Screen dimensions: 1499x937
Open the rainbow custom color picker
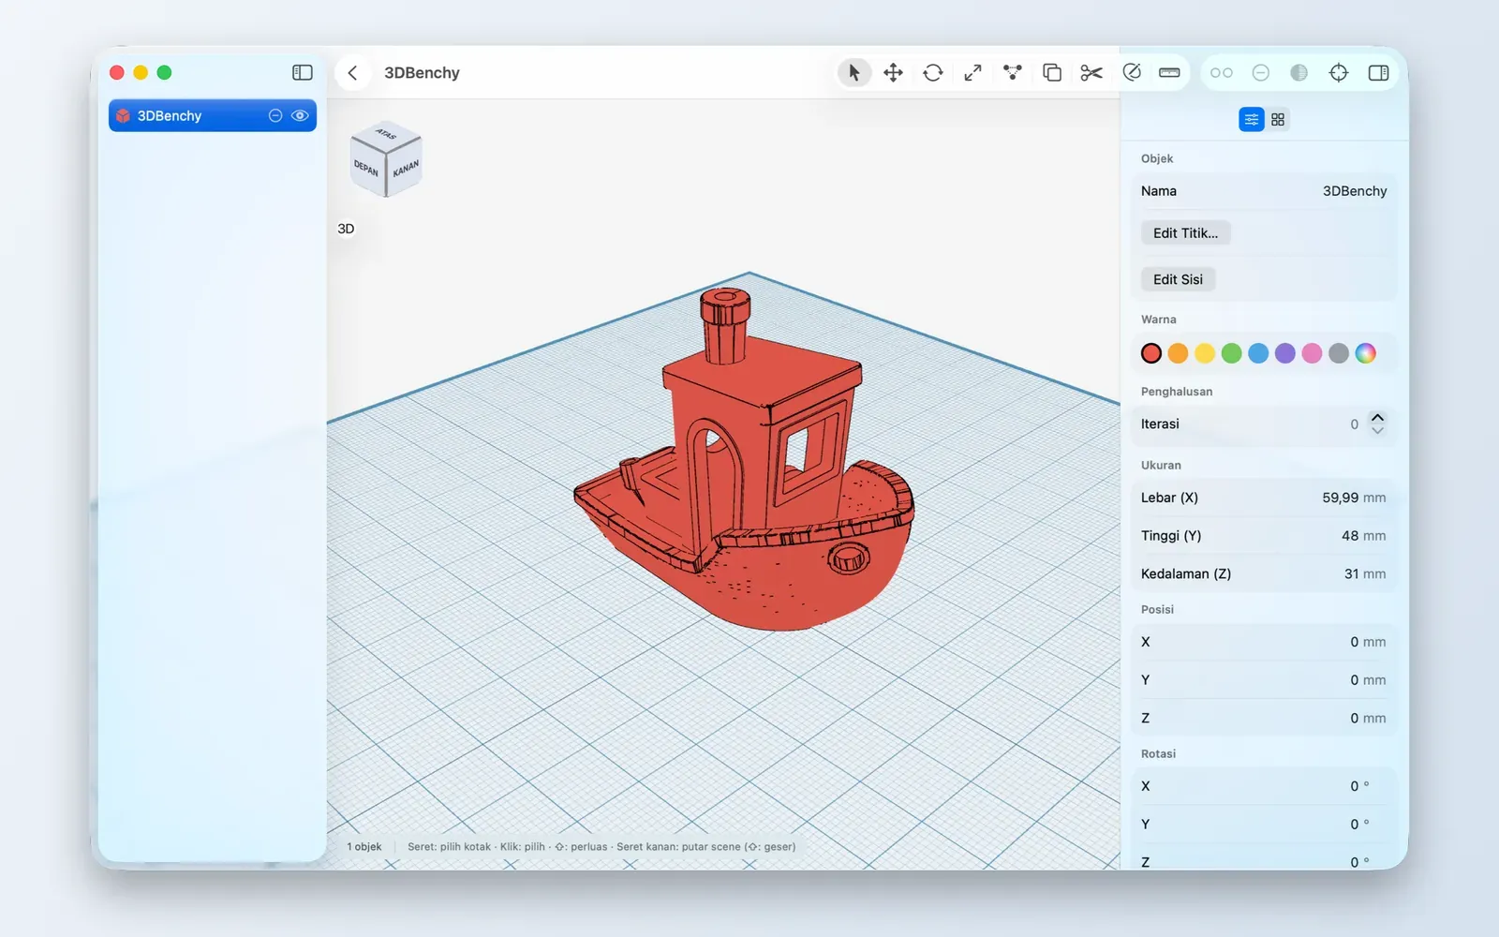point(1366,353)
